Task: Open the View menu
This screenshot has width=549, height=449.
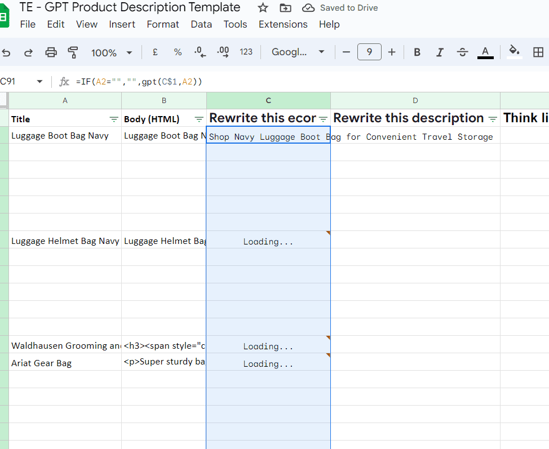Action: [87, 24]
